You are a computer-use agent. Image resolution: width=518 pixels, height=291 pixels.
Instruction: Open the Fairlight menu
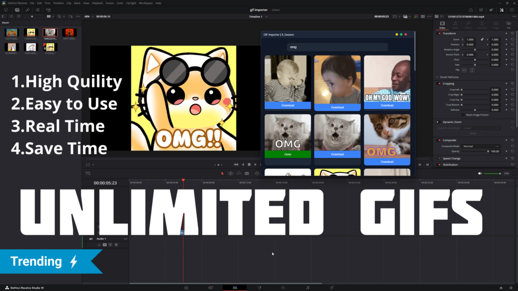tap(131, 3)
